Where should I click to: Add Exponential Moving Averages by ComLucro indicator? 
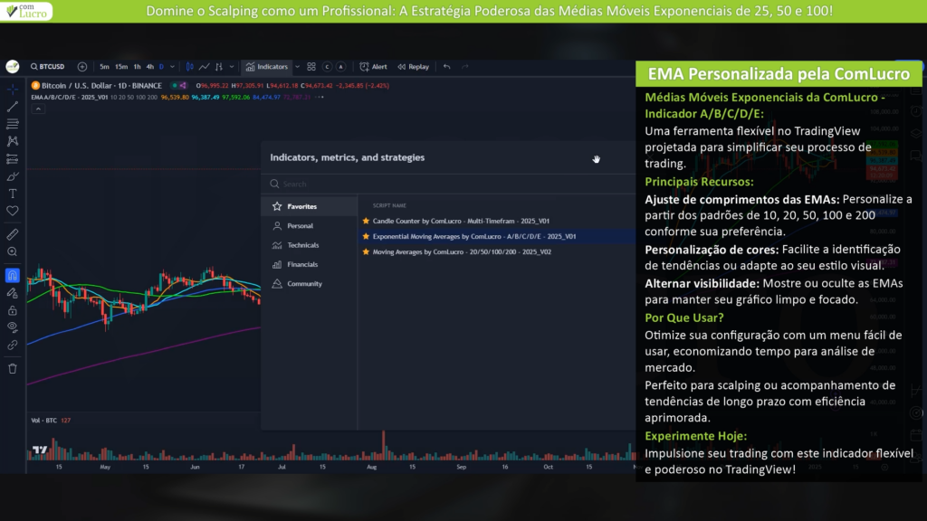[474, 236]
